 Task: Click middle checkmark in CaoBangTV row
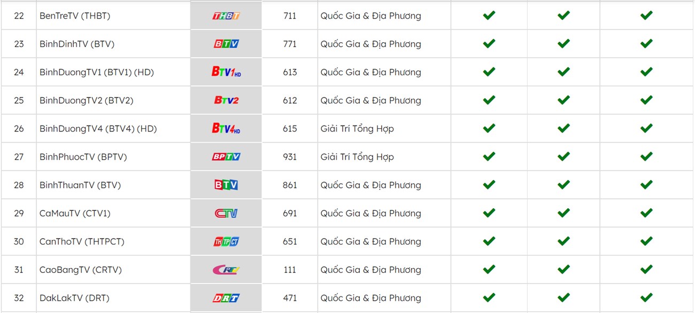[563, 270]
